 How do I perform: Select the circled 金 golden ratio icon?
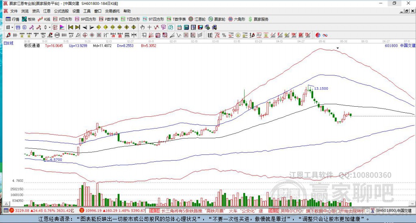point(238,35)
